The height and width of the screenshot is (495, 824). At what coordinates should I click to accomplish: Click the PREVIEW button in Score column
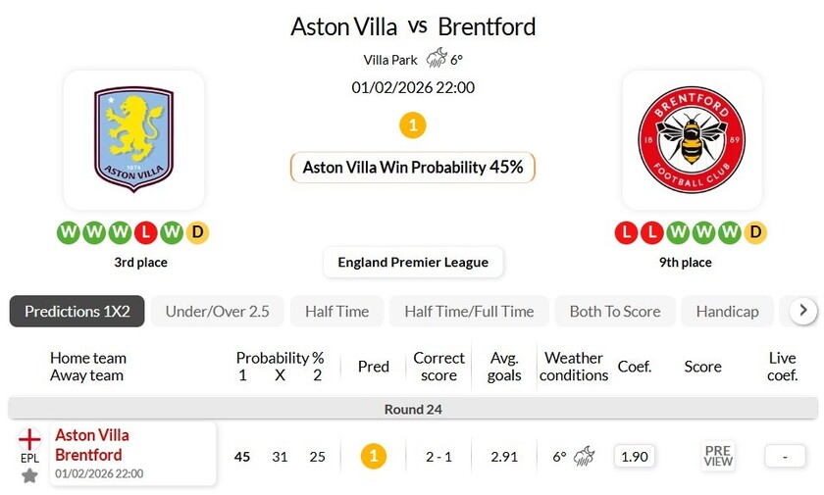pyautogui.click(x=718, y=456)
